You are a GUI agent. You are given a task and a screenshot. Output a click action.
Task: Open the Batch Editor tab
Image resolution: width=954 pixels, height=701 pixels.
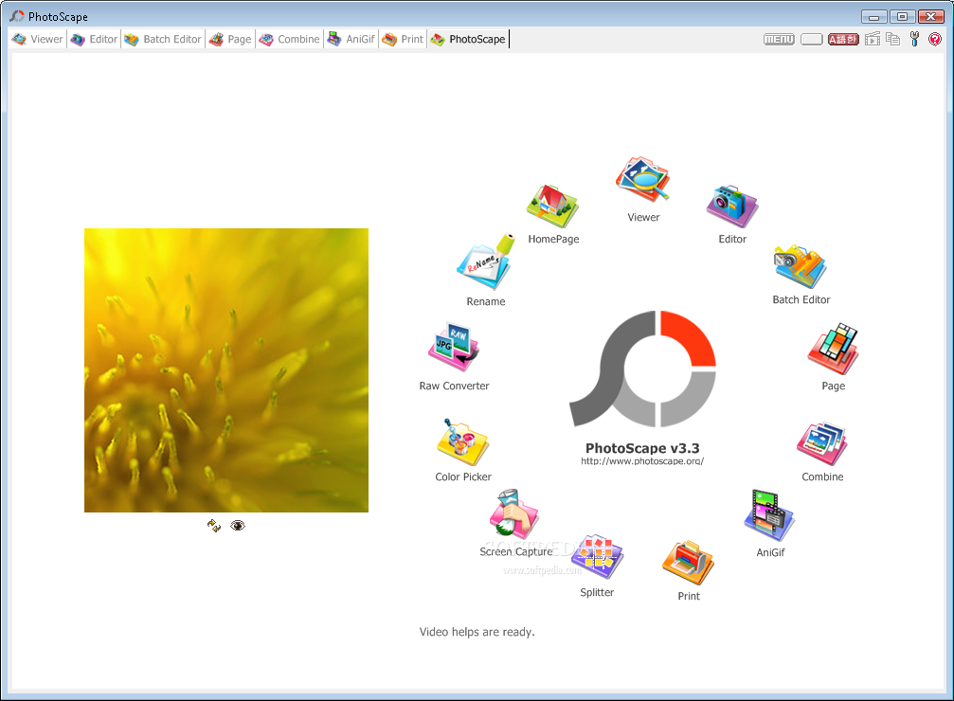(x=163, y=39)
